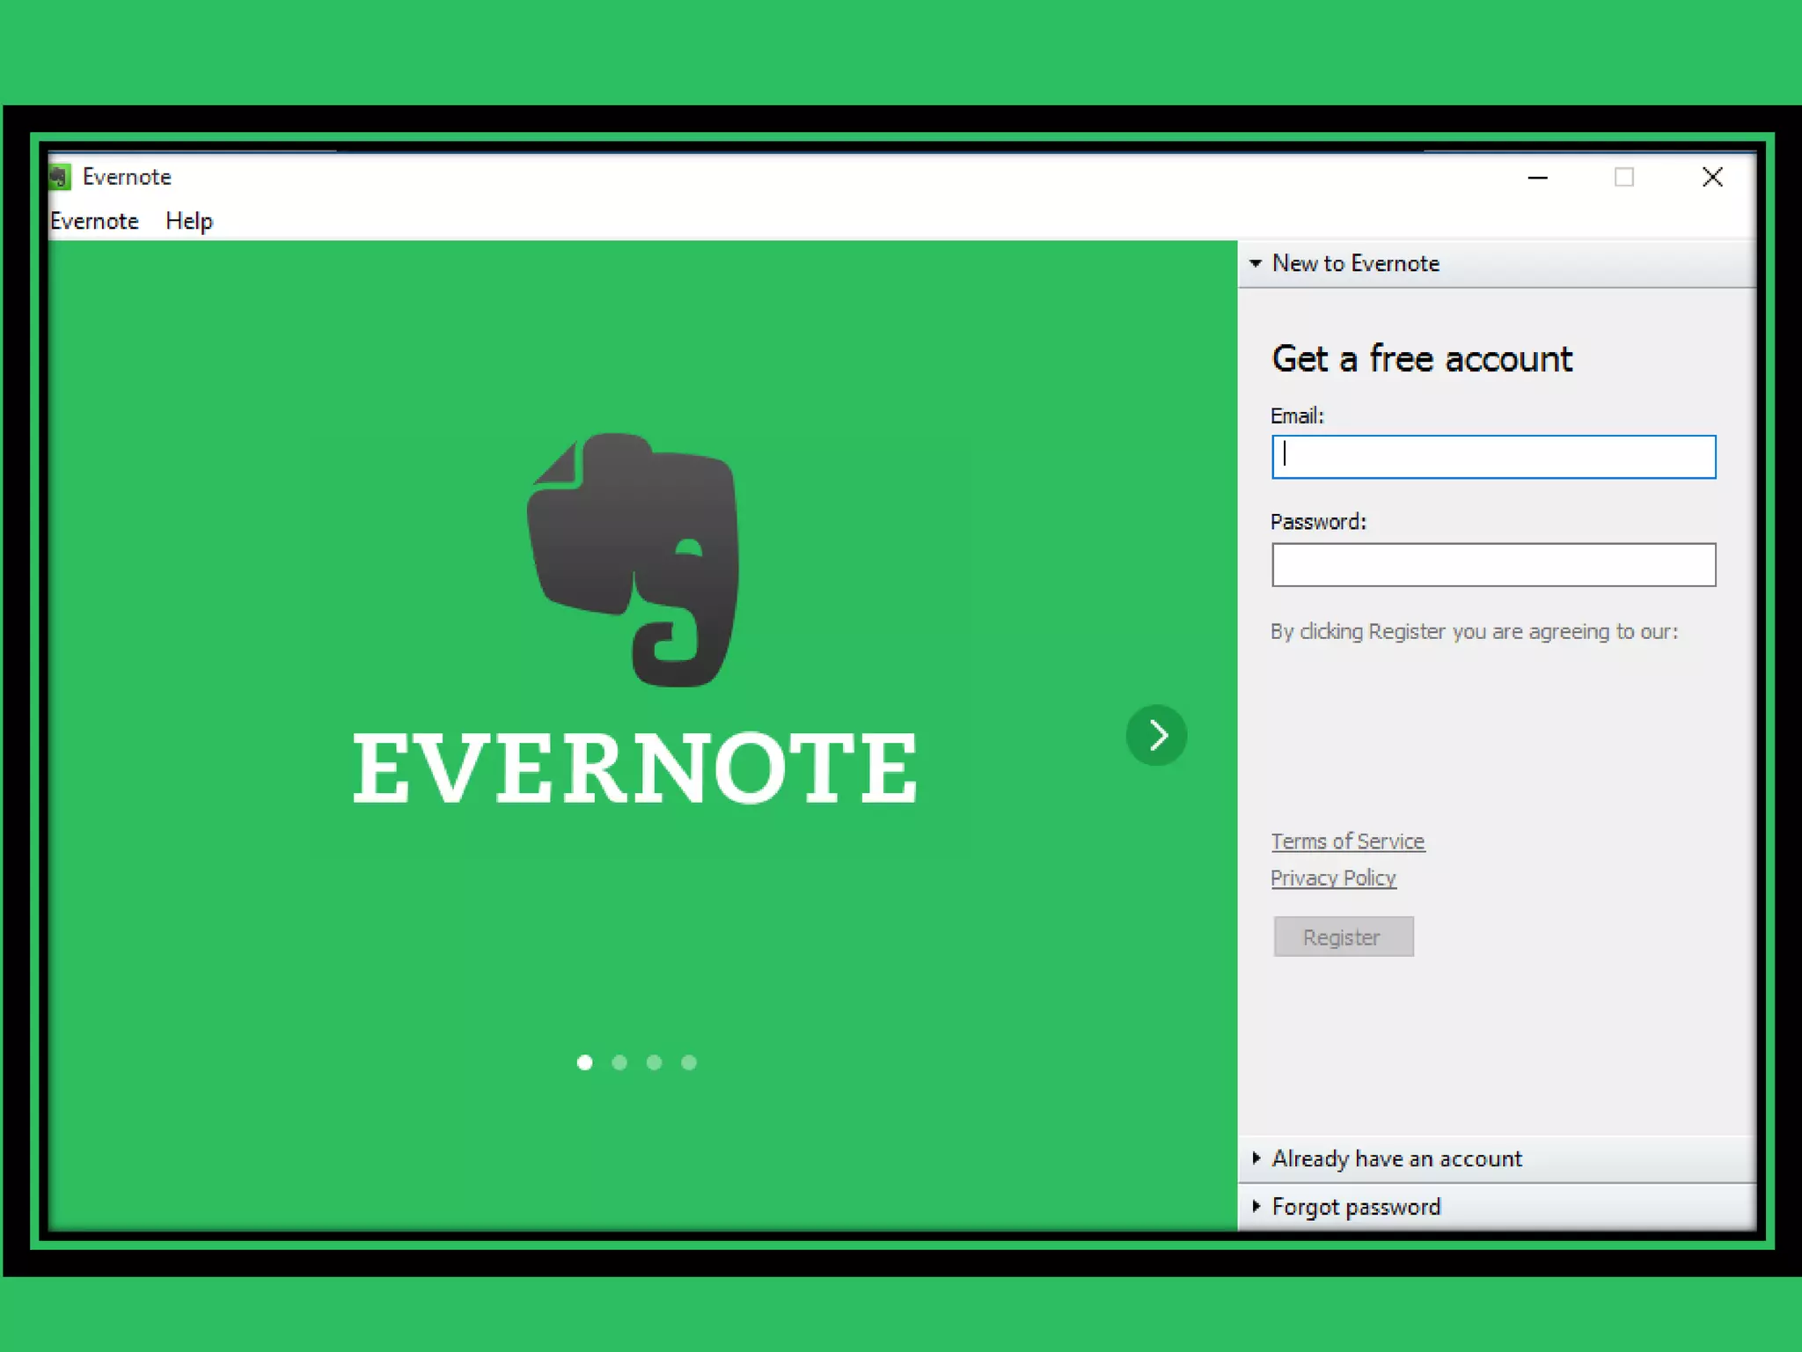This screenshot has height=1352, width=1802.
Task: Click the Evernote title bar app icon
Action: pos(60,177)
